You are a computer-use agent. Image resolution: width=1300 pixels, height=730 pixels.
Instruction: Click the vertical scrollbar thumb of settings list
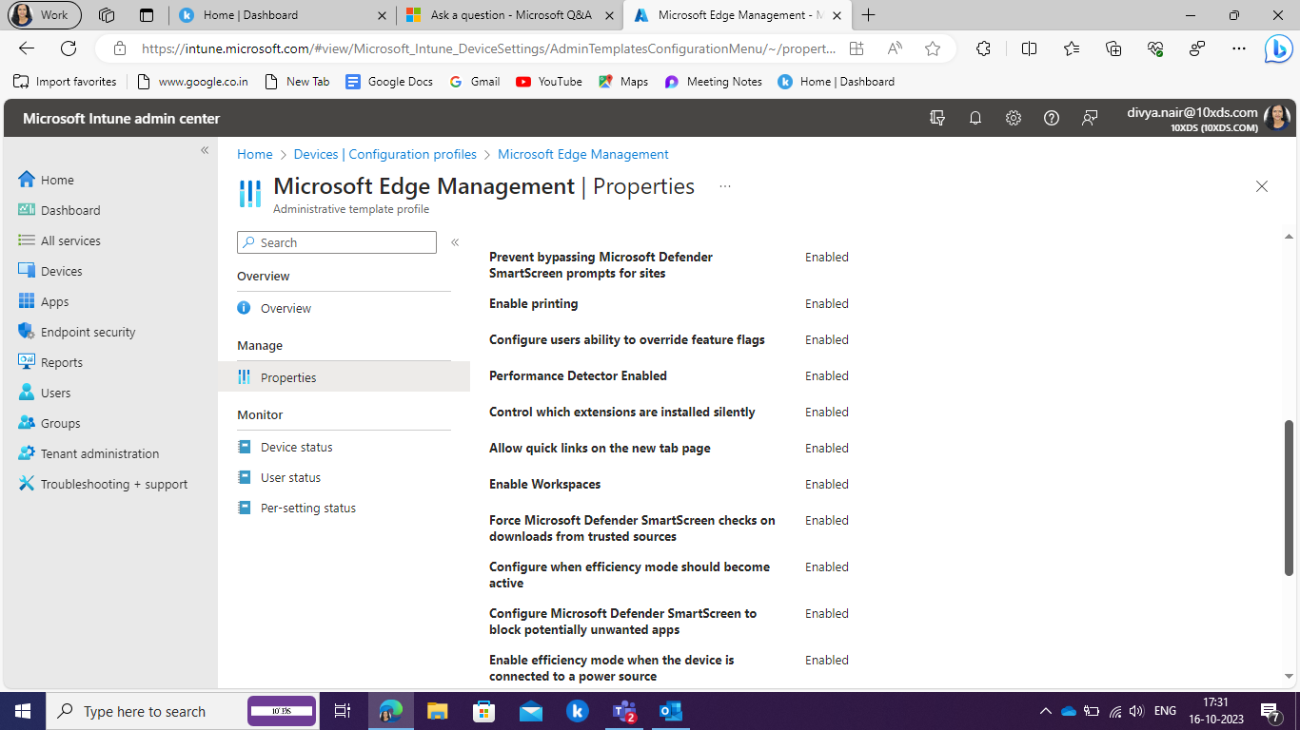(x=1290, y=497)
